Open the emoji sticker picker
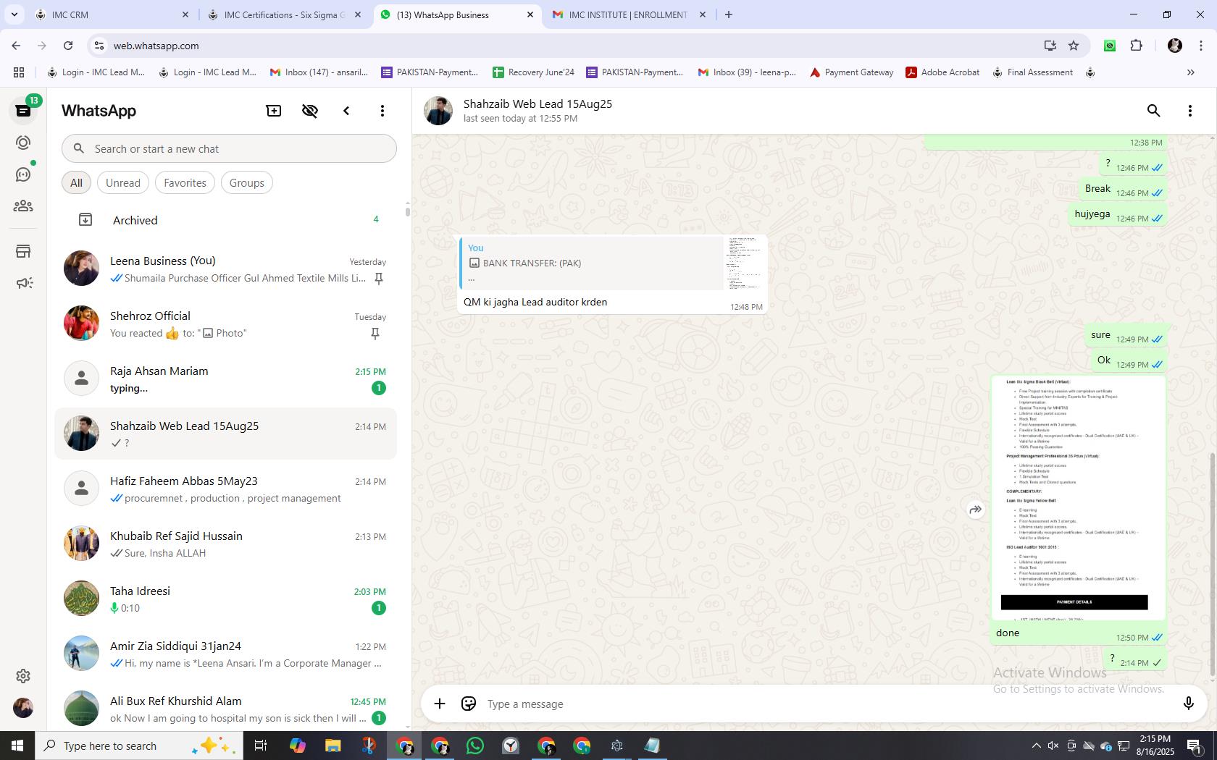This screenshot has width=1217, height=760. point(469,704)
